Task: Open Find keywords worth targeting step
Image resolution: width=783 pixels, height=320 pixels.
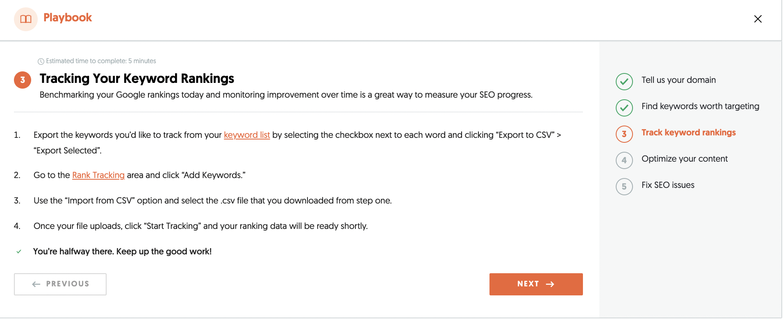Action: coord(700,106)
